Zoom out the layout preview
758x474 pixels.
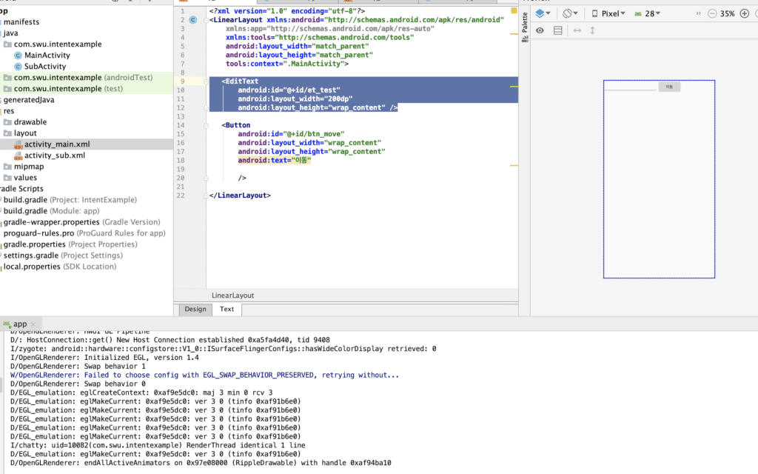pos(711,13)
